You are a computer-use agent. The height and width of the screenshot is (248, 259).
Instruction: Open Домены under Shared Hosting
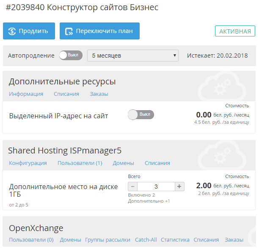pos(124,163)
